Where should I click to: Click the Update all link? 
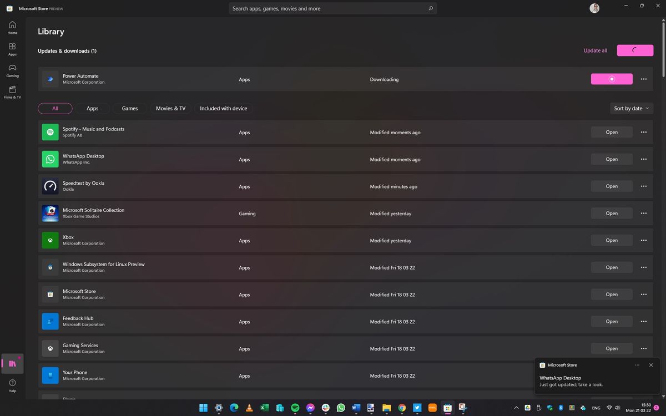click(595, 50)
